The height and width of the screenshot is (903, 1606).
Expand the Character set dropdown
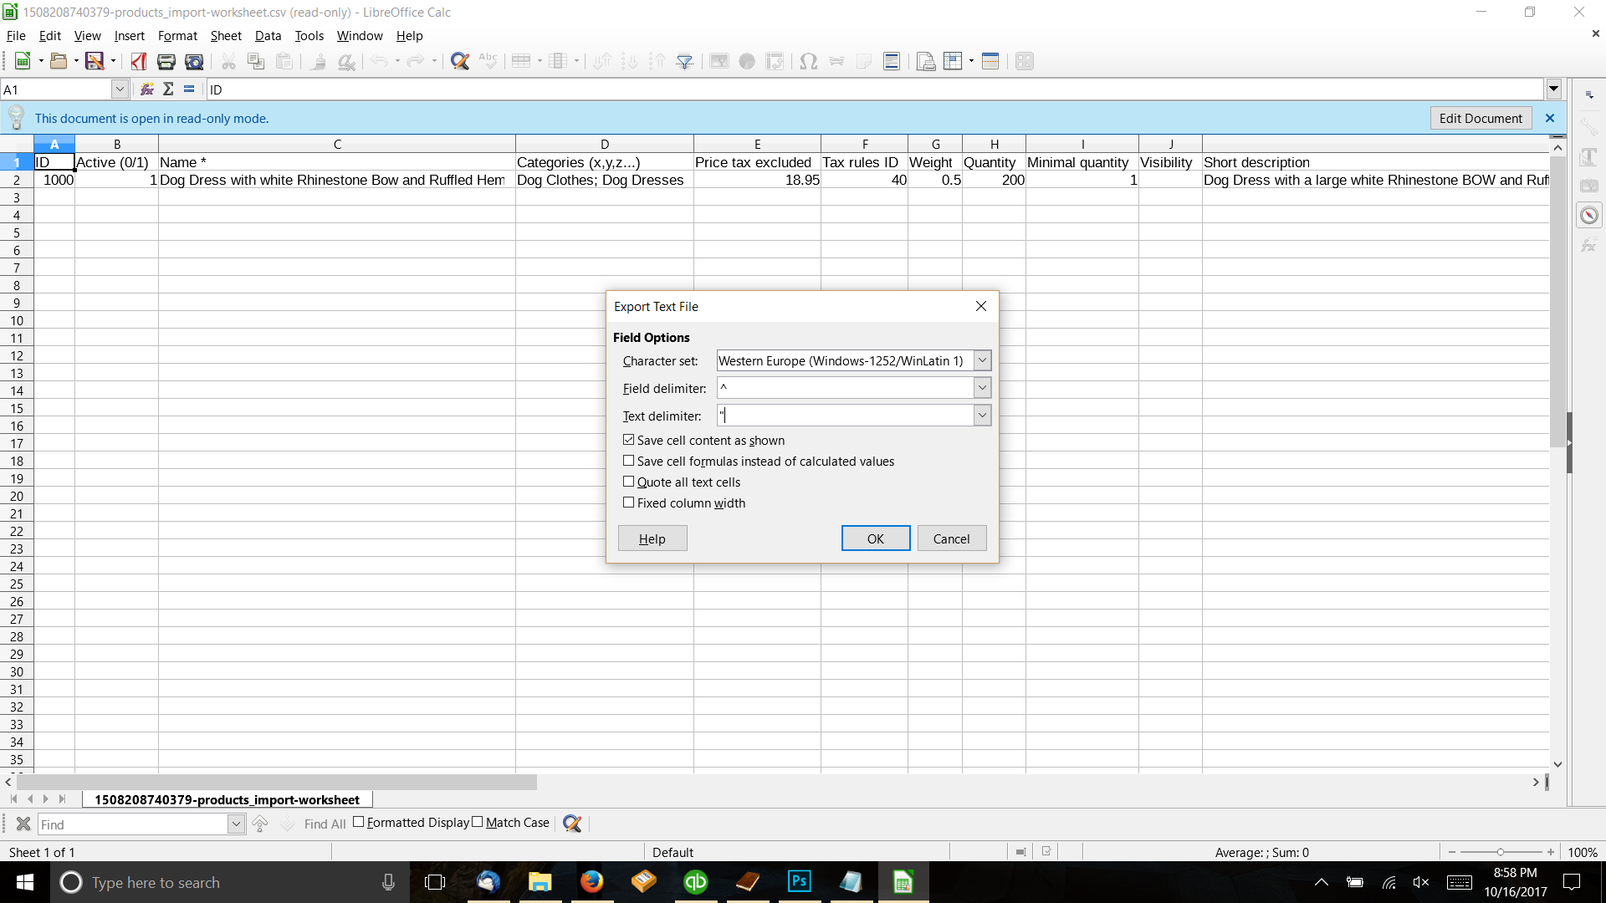pos(982,360)
